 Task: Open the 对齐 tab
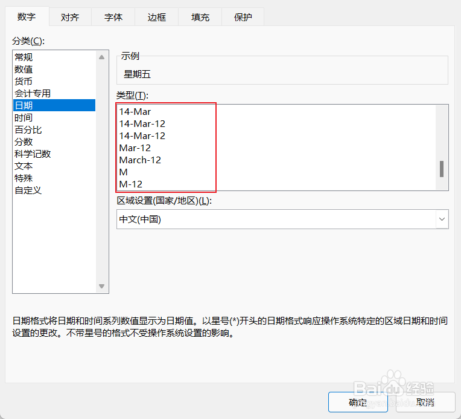(x=70, y=17)
